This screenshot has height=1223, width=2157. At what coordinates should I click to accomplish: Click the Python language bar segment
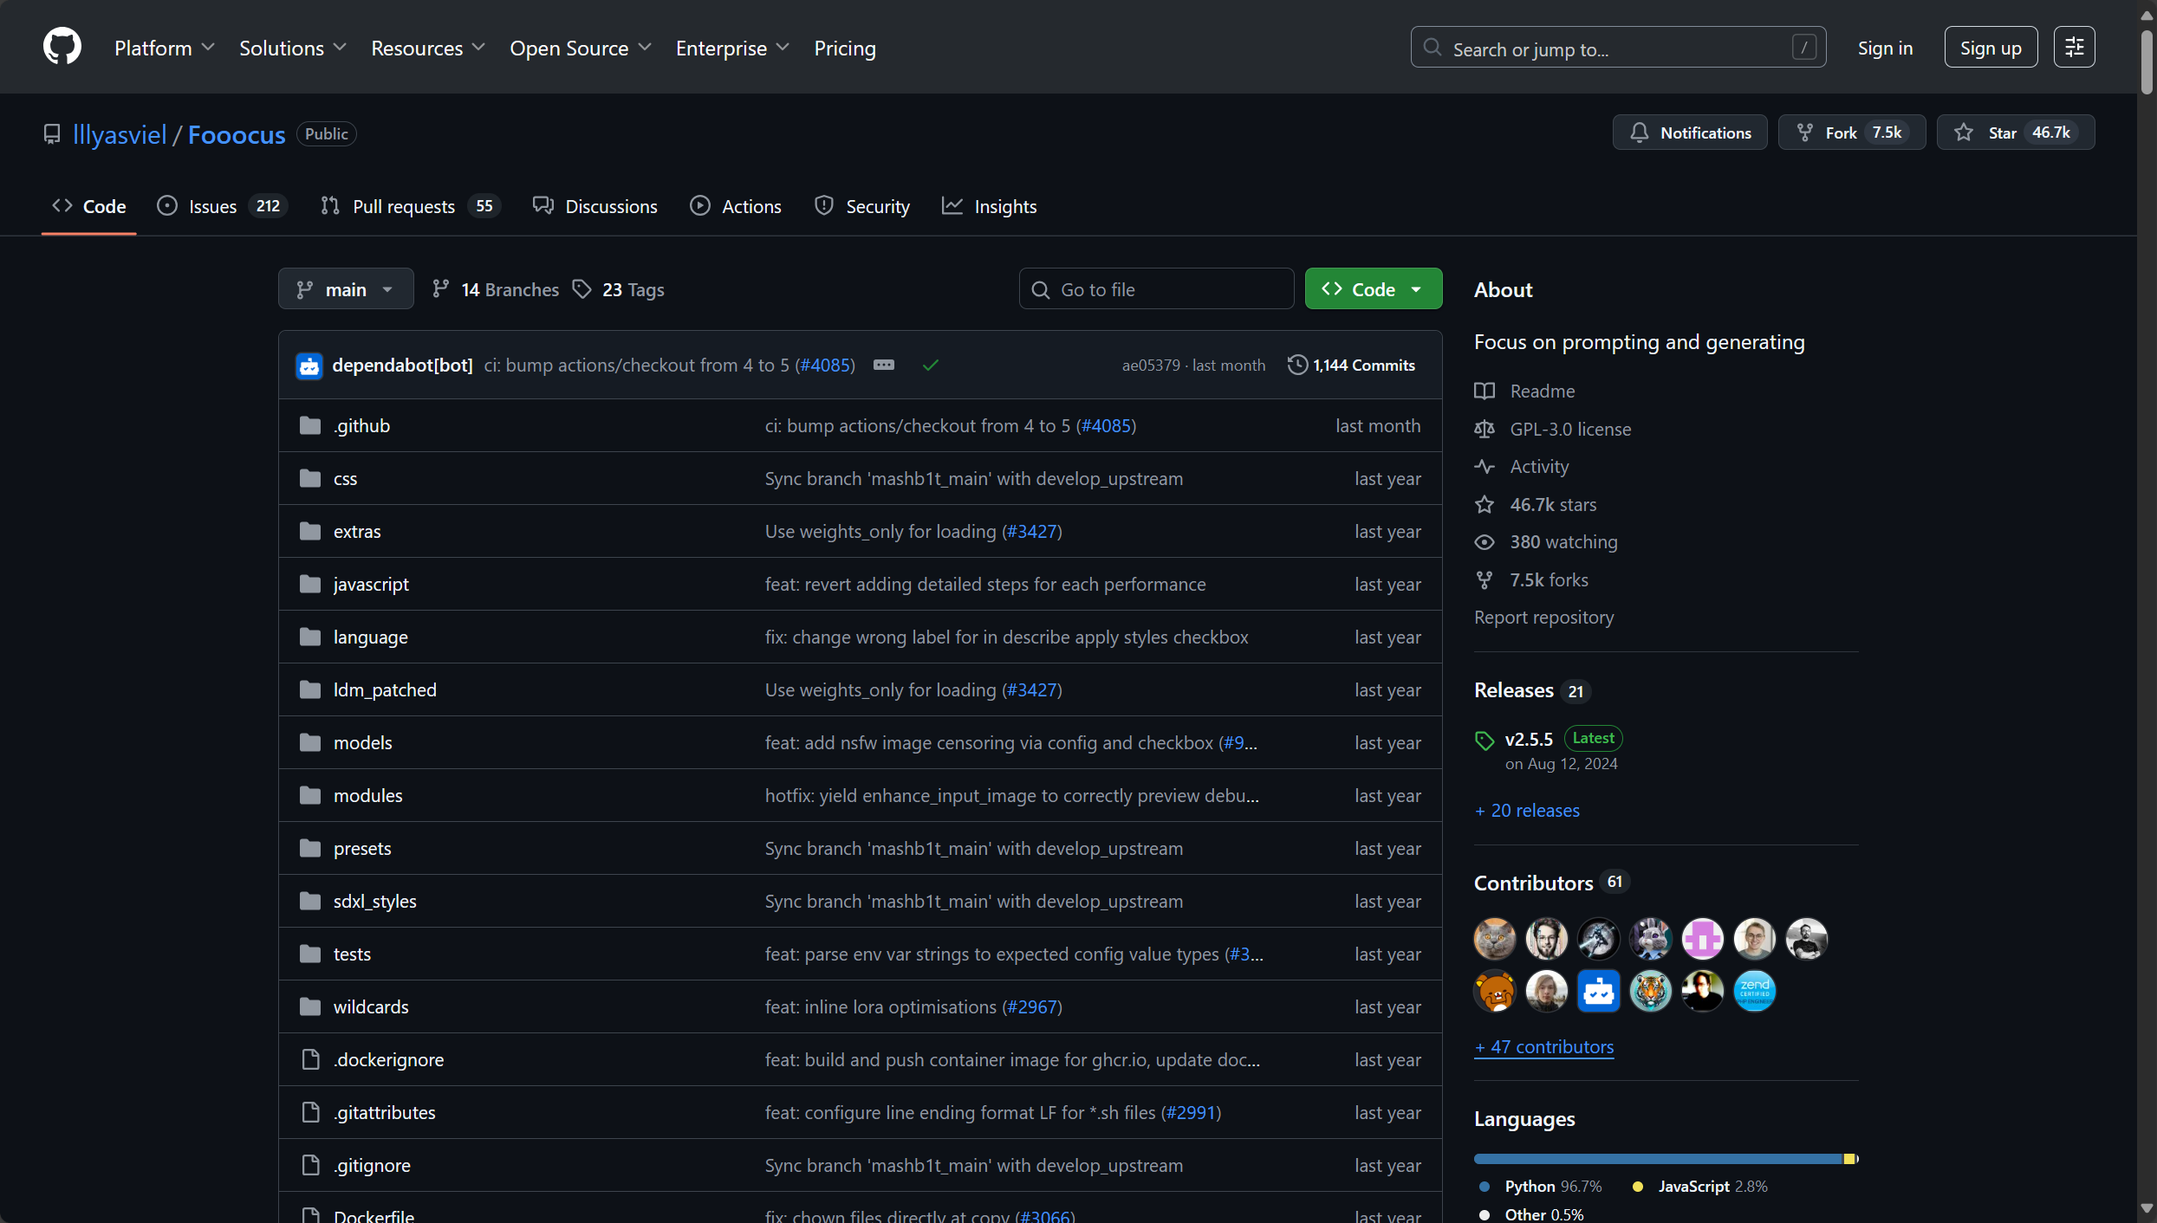[1655, 1159]
